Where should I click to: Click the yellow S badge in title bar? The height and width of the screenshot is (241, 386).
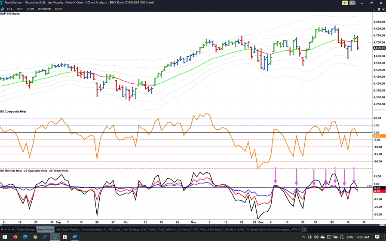click(345, 3)
